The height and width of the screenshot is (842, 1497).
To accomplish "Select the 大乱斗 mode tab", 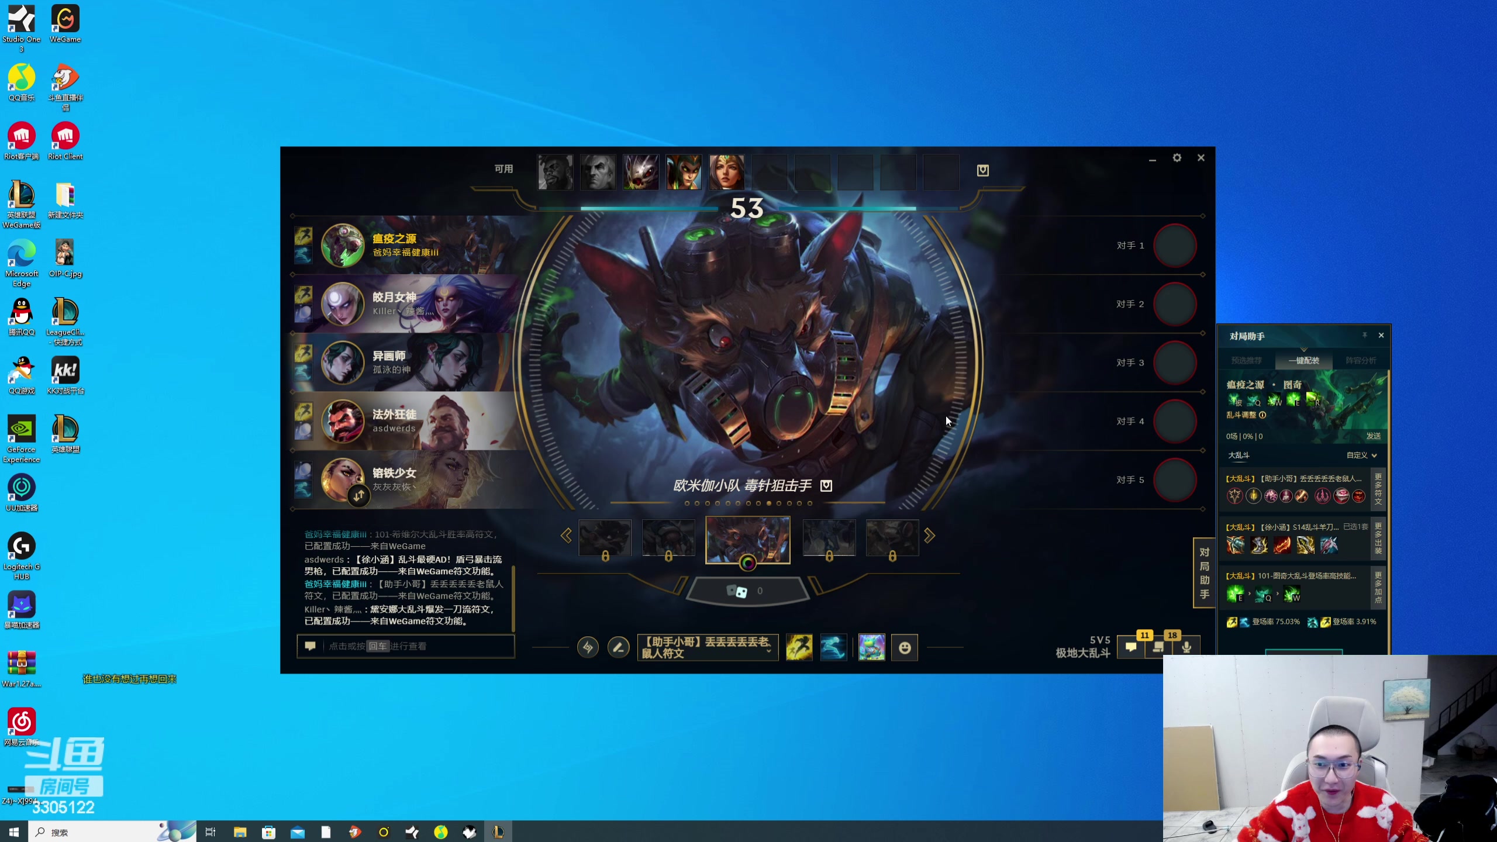I will point(1239,455).
